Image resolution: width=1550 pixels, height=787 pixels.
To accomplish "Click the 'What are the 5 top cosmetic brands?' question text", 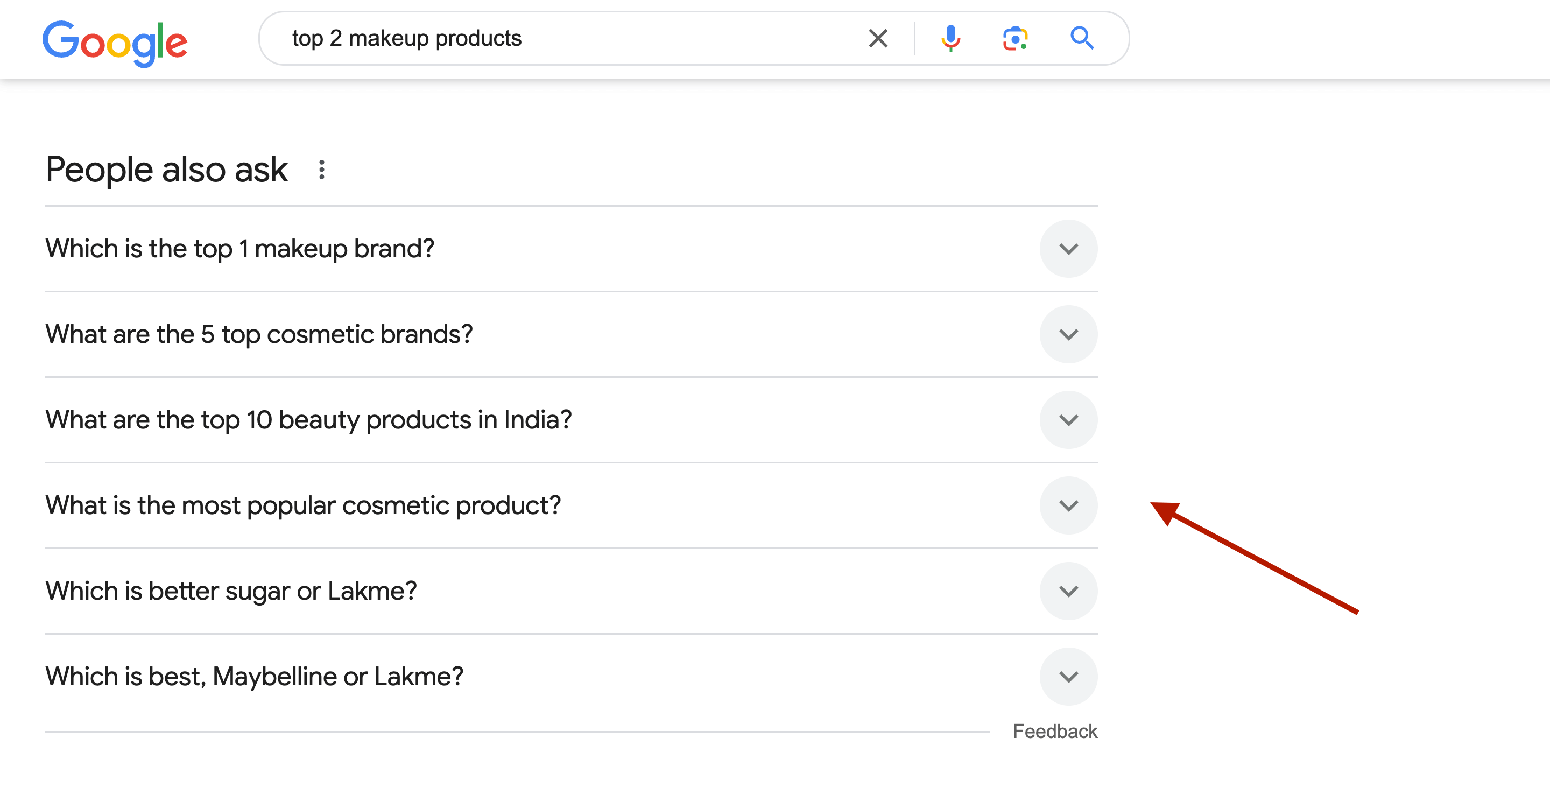I will click(259, 334).
